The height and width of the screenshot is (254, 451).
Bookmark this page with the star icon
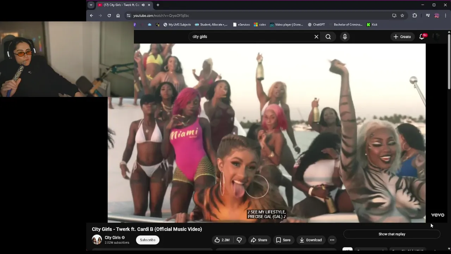[402, 16]
